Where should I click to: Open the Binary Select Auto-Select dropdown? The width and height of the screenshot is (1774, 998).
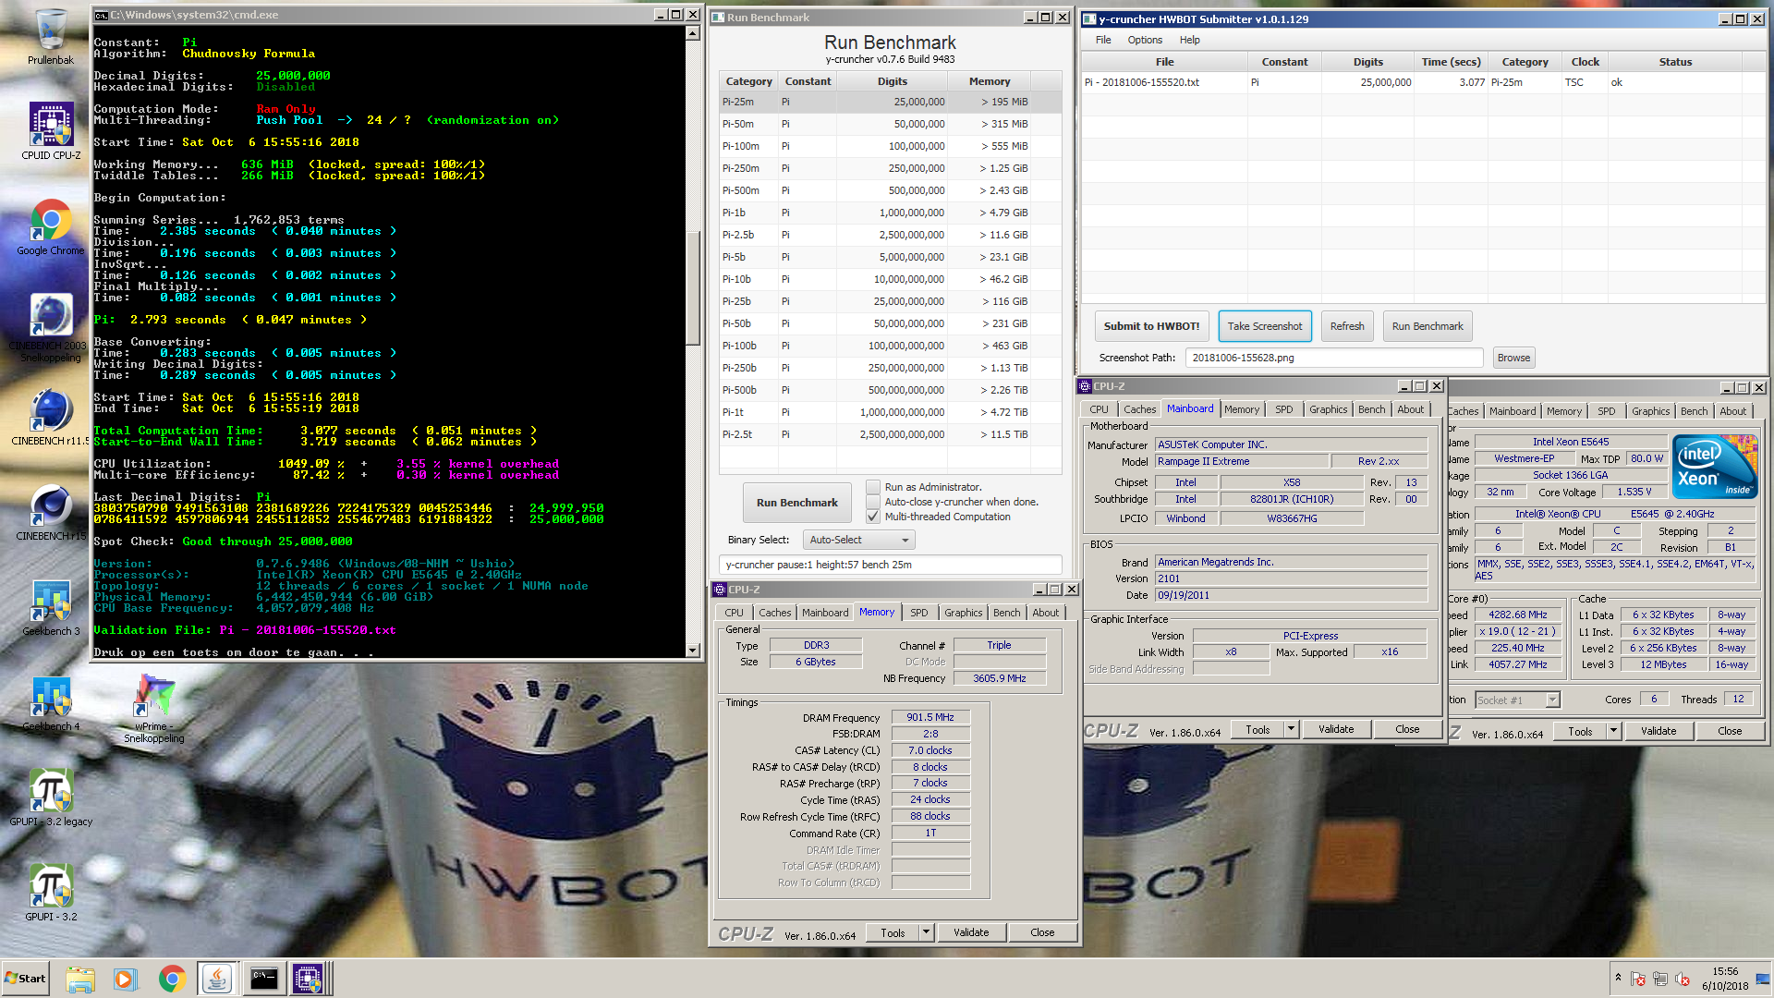858,540
